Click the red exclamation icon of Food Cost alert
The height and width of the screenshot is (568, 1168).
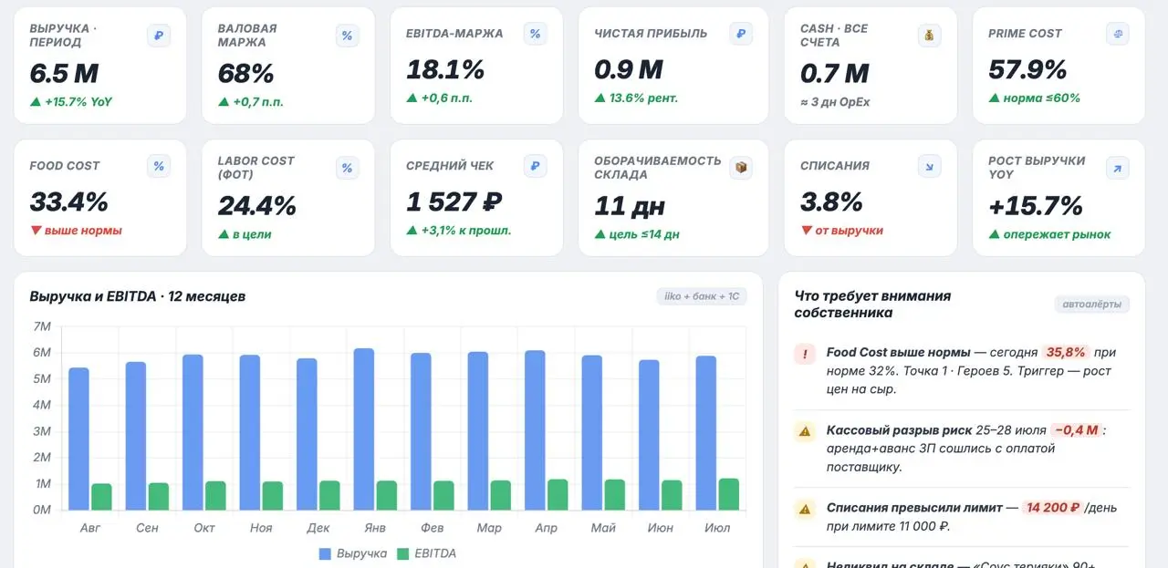[x=805, y=354]
